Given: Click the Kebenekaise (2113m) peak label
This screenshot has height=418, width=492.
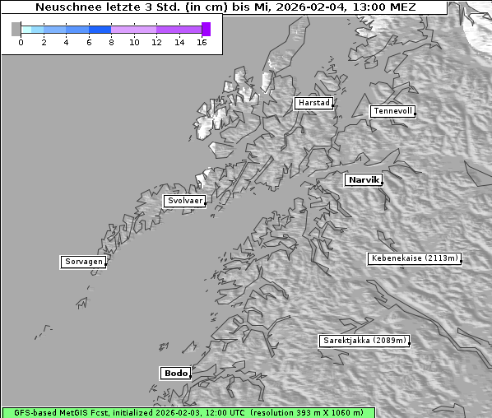Looking at the screenshot, I should tap(415, 258).
